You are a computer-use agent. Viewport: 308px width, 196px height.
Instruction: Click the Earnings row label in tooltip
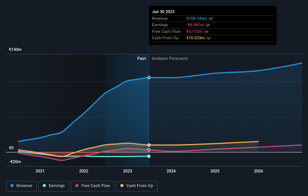(x=160, y=25)
